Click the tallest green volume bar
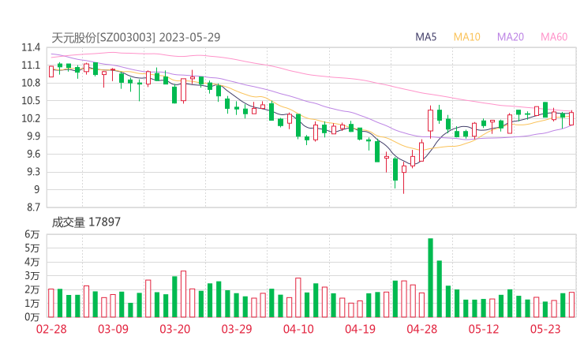The image size is (584, 347). click(x=431, y=278)
